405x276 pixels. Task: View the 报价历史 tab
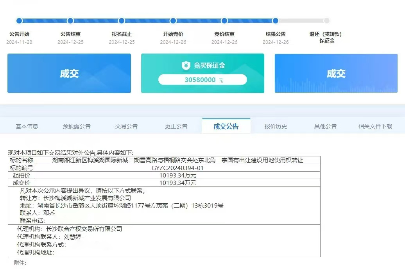click(x=276, y=126)
